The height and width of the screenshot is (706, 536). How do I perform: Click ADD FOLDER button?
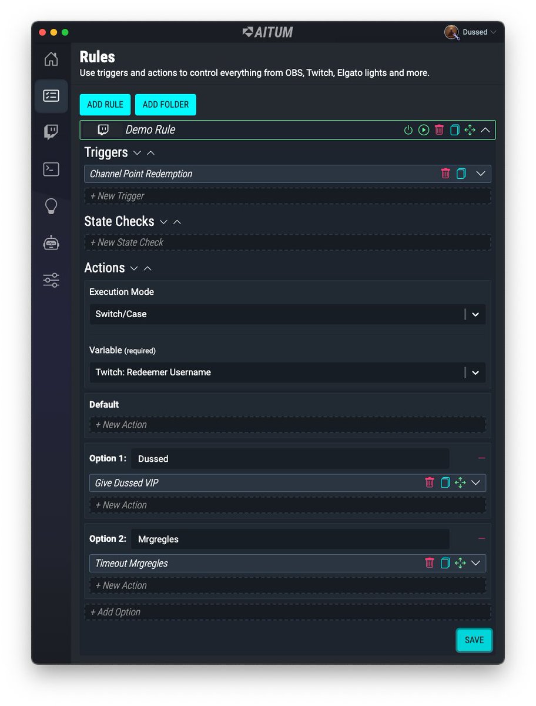coord(165,104)
